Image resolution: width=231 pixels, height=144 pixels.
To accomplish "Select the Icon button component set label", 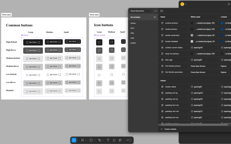I will point(100,35).
